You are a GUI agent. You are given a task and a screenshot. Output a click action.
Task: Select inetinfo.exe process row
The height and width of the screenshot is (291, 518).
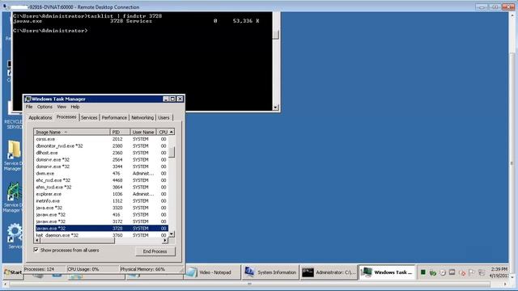[101, 201]
